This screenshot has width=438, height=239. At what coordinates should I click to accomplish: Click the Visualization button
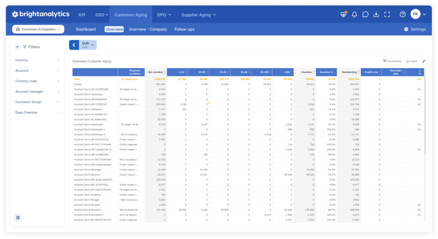[392, 61]
